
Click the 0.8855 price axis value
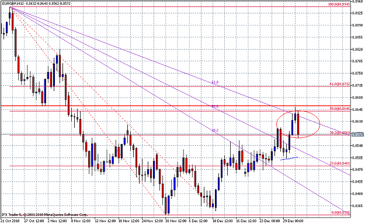point(358,37)
